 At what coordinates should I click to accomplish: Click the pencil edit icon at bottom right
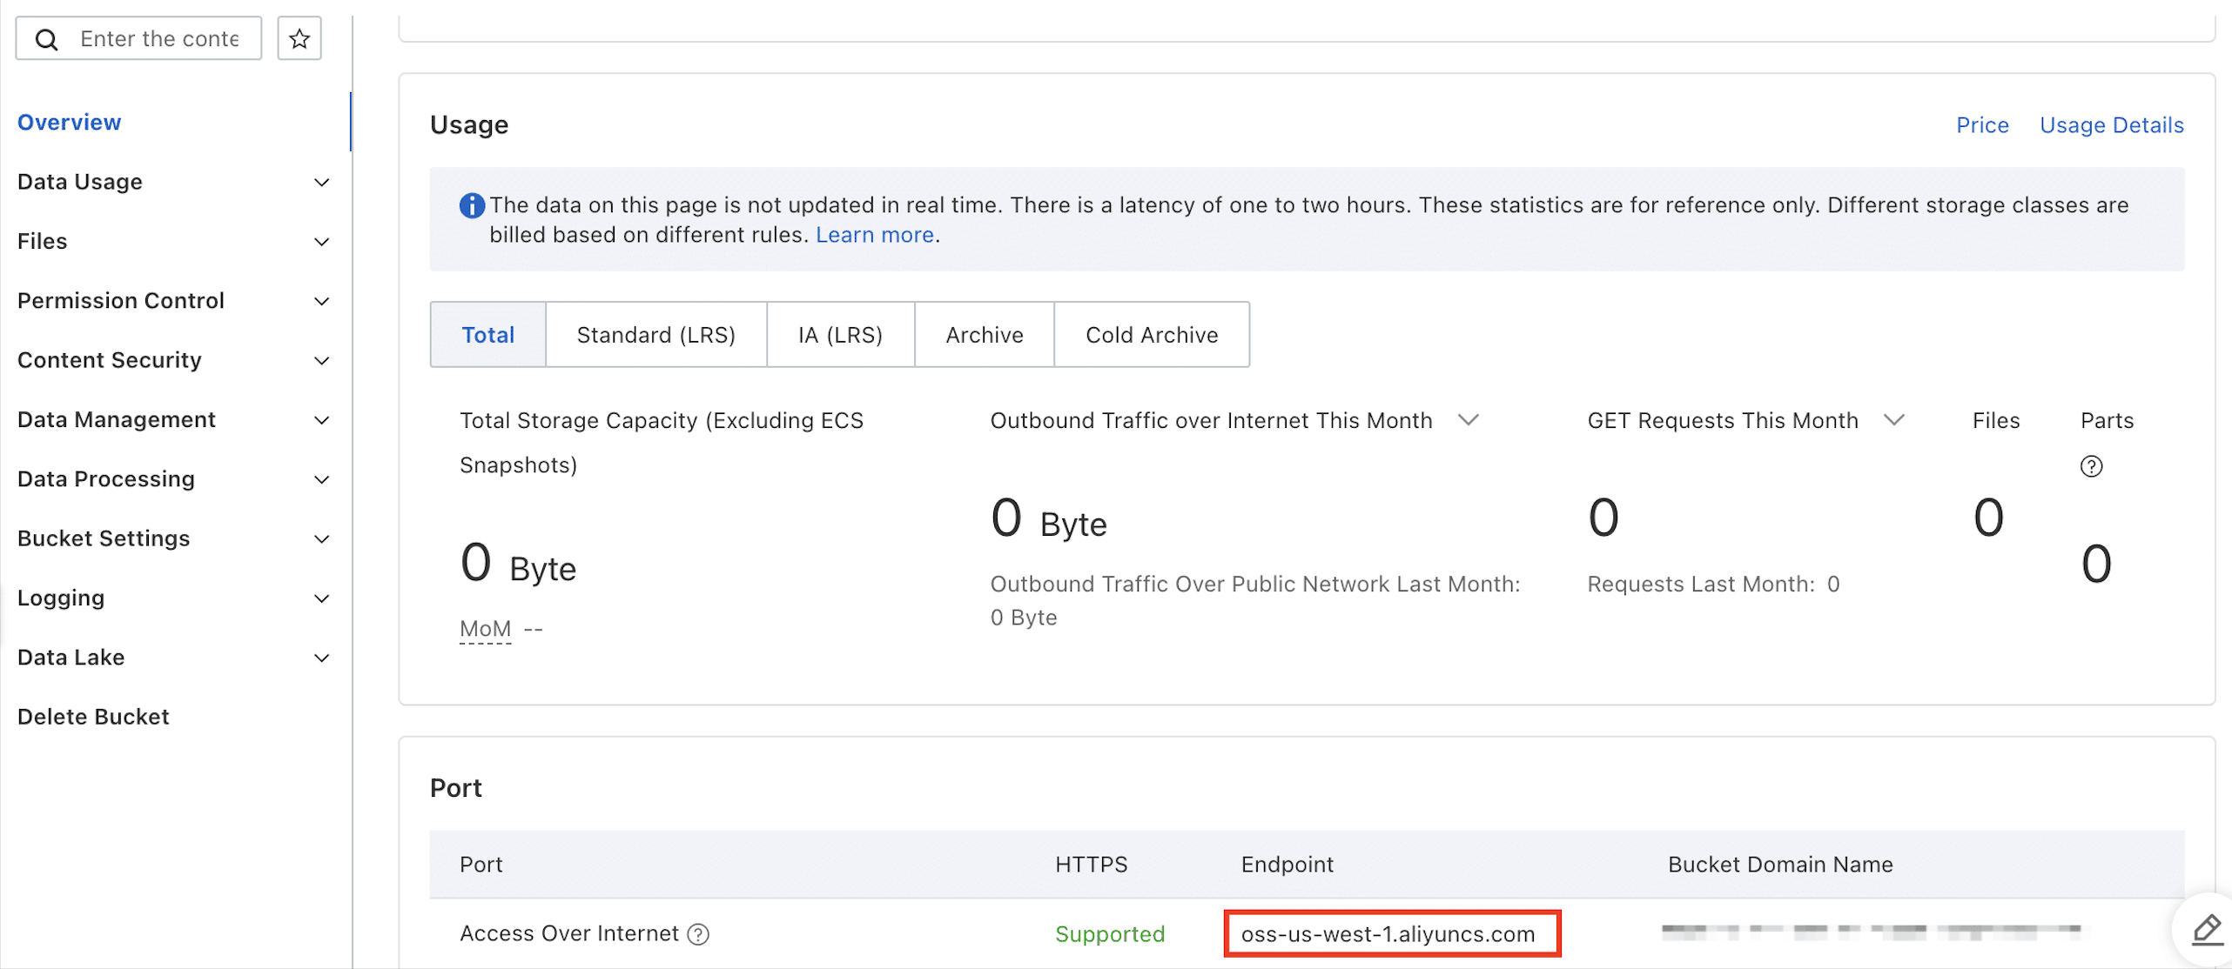tap(2207, 930)
